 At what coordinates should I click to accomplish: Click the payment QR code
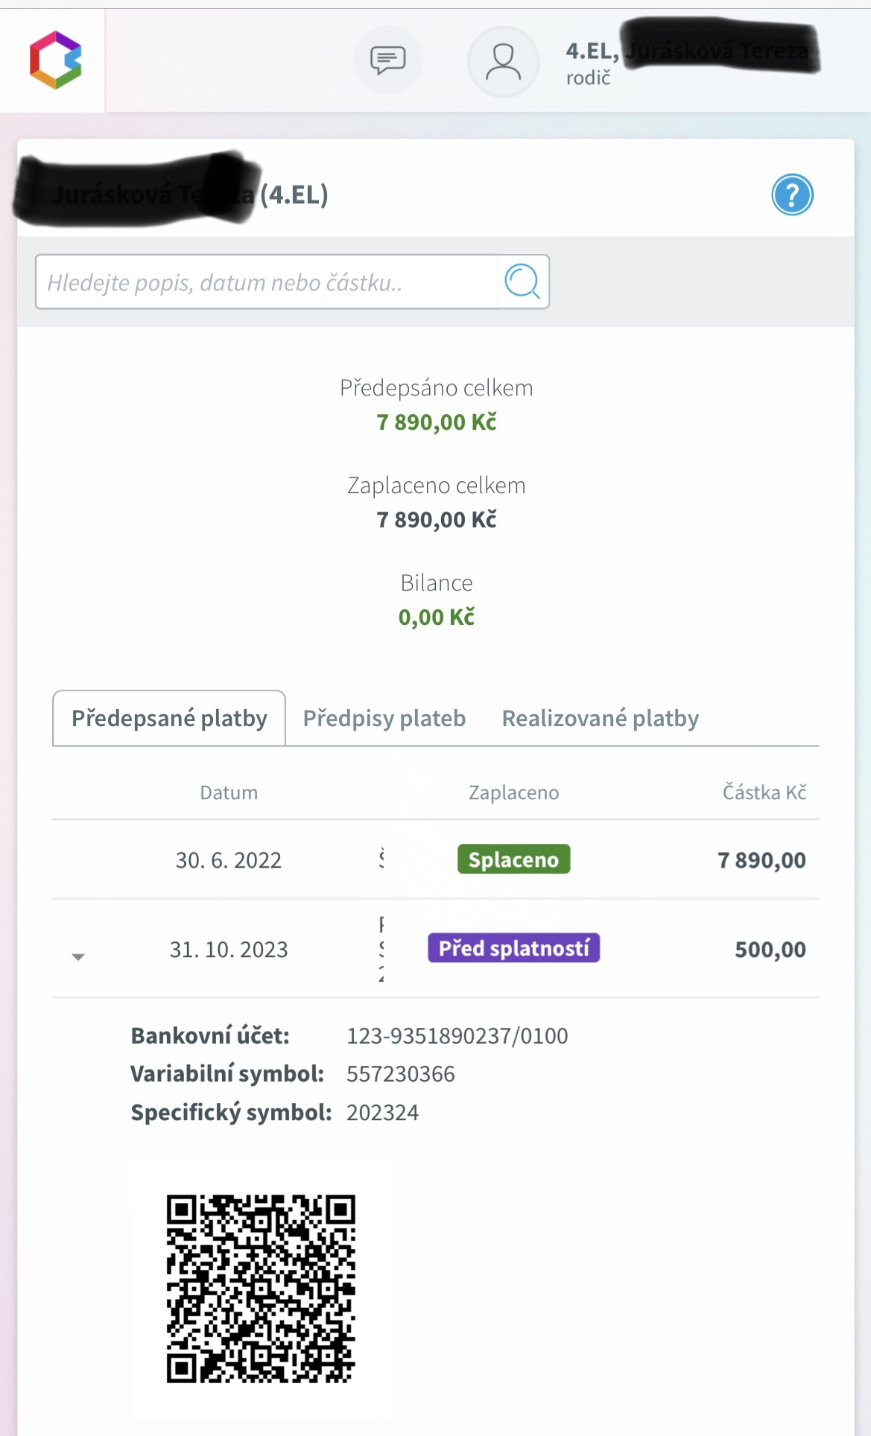pos(261,1289)
